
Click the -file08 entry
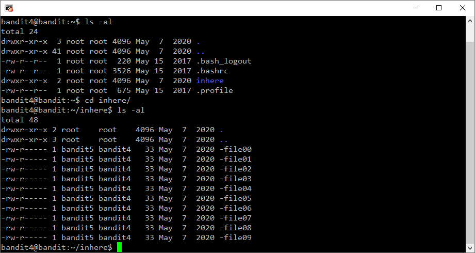tap(235, 228)
